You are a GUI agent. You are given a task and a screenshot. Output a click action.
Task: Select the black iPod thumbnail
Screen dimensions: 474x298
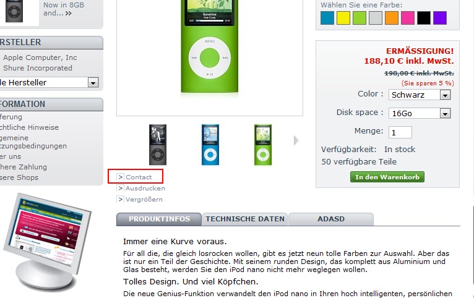click(158, 145)
